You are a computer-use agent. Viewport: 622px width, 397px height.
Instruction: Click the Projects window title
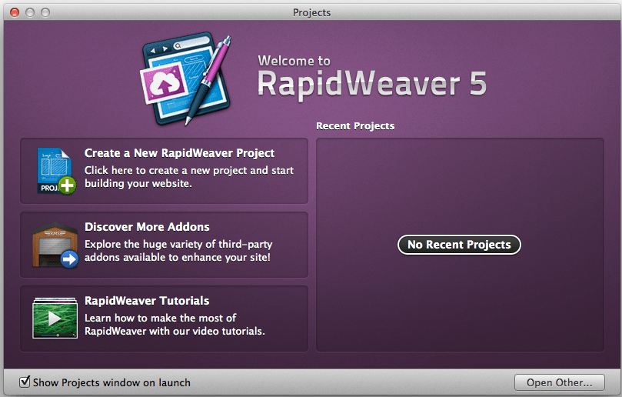[311, 12]
